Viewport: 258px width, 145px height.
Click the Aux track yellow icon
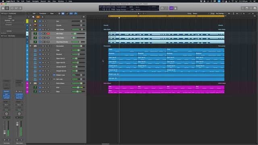pos(35,21)
